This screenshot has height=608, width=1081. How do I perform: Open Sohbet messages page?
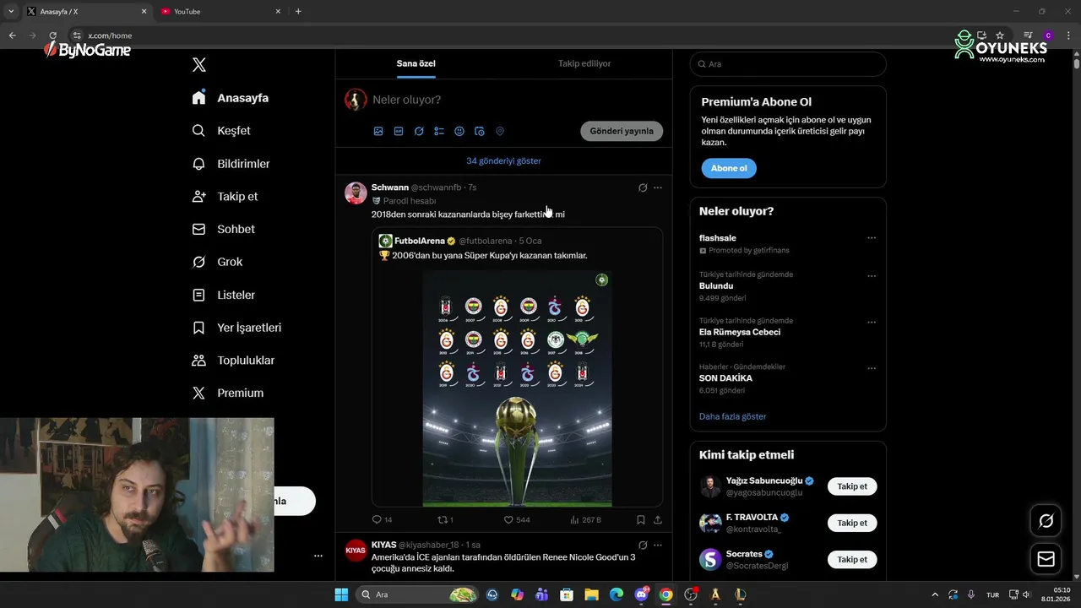click(x=224, y=229)
